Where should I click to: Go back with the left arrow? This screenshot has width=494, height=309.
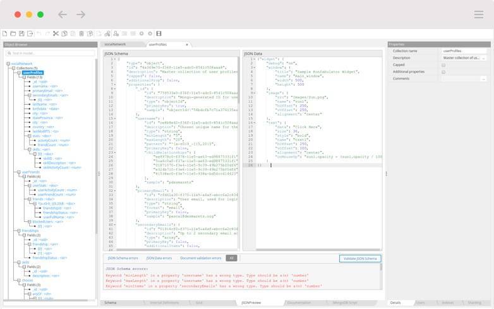[x=62, y=15]
